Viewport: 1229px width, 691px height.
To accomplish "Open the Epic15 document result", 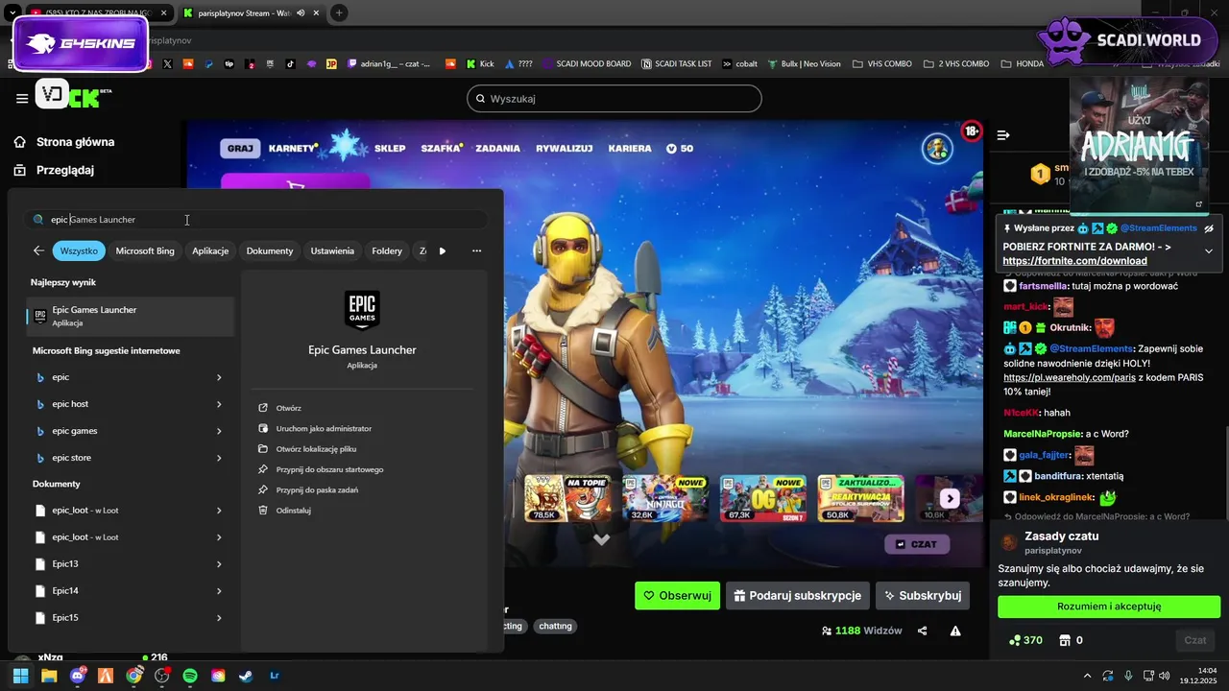I will pyautogui.click(x=131, y=618).
